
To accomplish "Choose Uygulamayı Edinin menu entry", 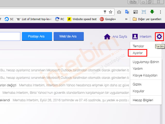I will coord(146,62).
